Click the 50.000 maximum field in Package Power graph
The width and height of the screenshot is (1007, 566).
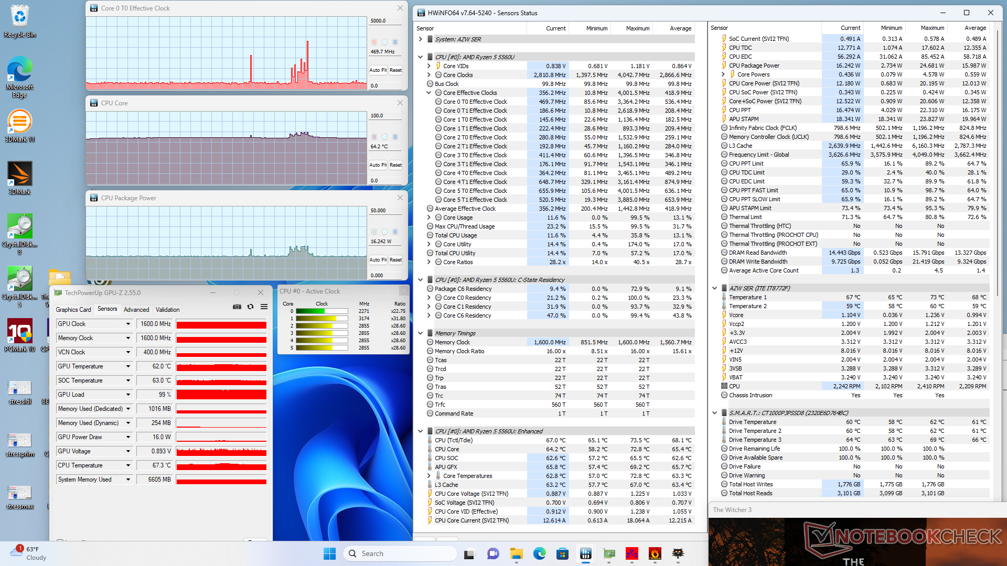tap(385, 211)
